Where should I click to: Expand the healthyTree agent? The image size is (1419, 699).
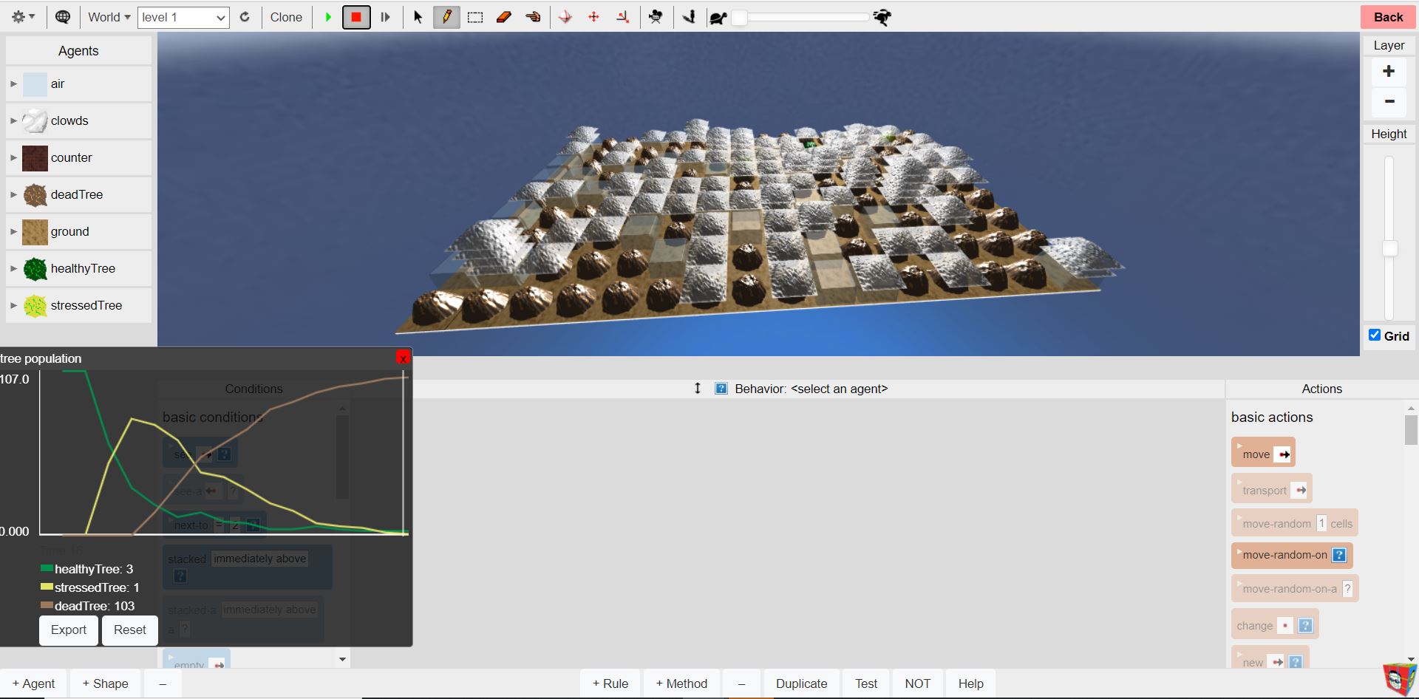(13, 268)
